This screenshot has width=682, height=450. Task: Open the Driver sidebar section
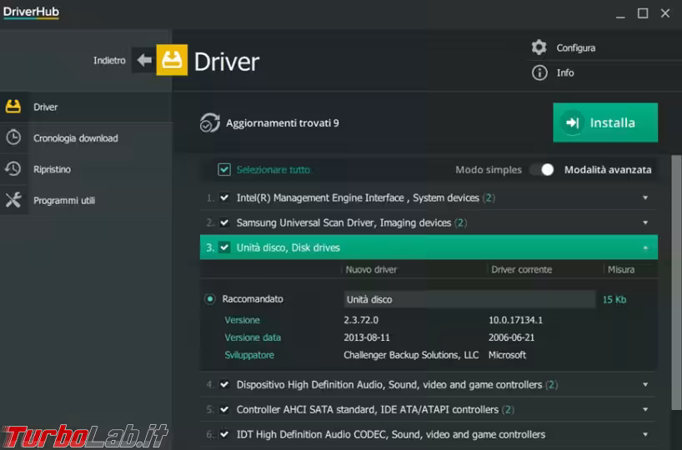point(86,107)
